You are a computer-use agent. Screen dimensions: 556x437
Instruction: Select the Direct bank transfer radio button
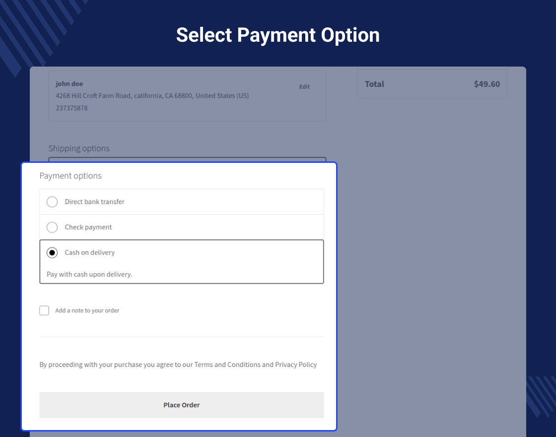coord(52,202)
